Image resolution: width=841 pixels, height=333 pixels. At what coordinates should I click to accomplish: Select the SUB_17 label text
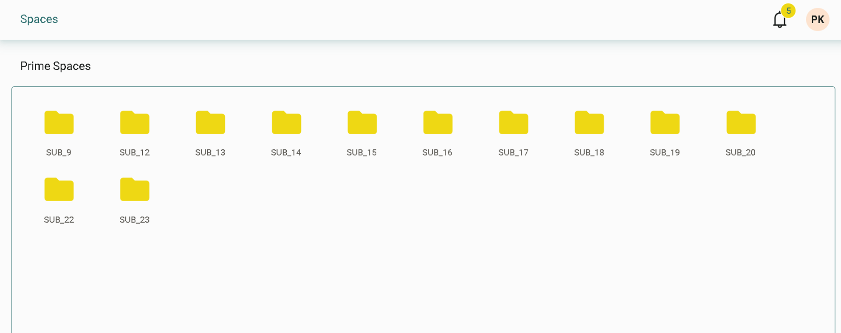point(514,153)
